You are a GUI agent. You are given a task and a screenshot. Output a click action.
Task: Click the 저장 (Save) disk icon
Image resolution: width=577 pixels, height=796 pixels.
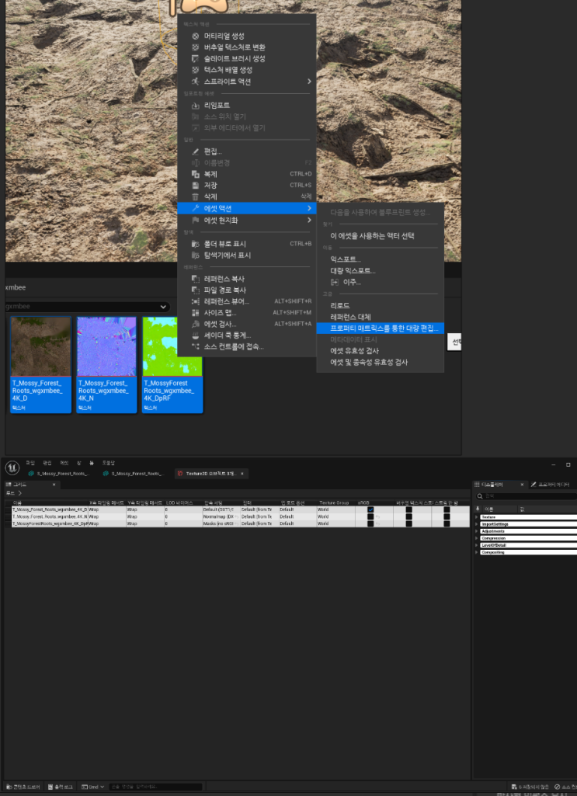pyautogui.click(x=196, y=186)
